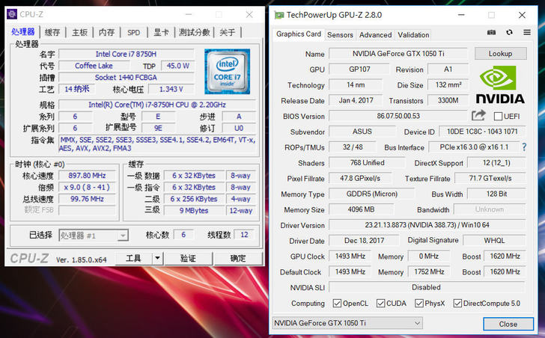Image resolution: width=545 pixels, height=338 pixels.
Task: Open the GPU-Z hamburger menu
Action: click(x=527, y=32)
